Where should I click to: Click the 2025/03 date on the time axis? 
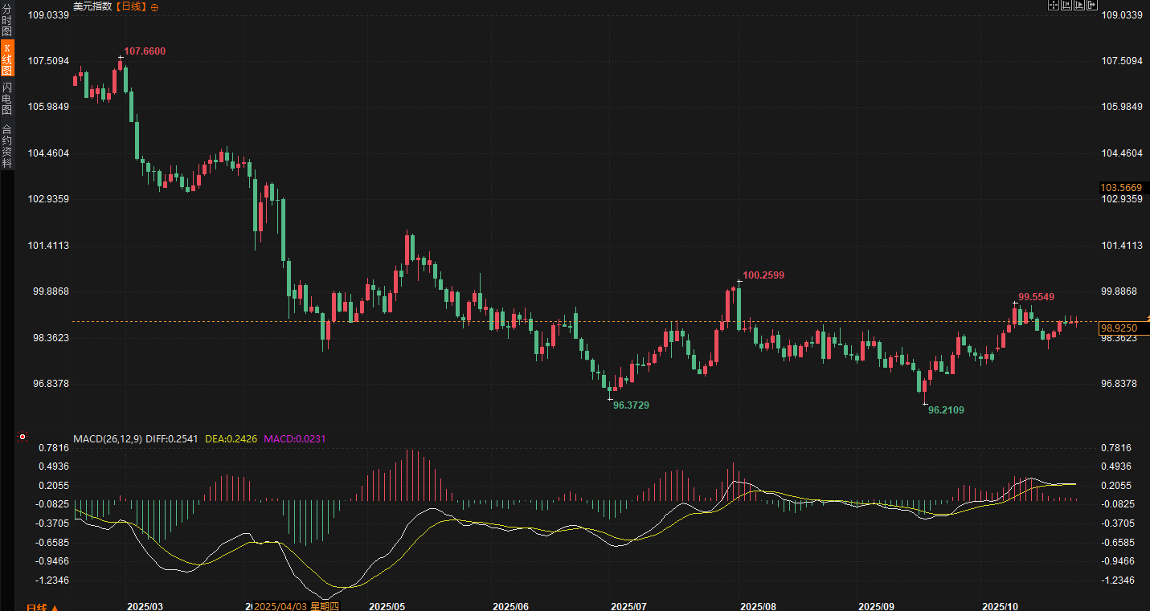tap(145, 606)
